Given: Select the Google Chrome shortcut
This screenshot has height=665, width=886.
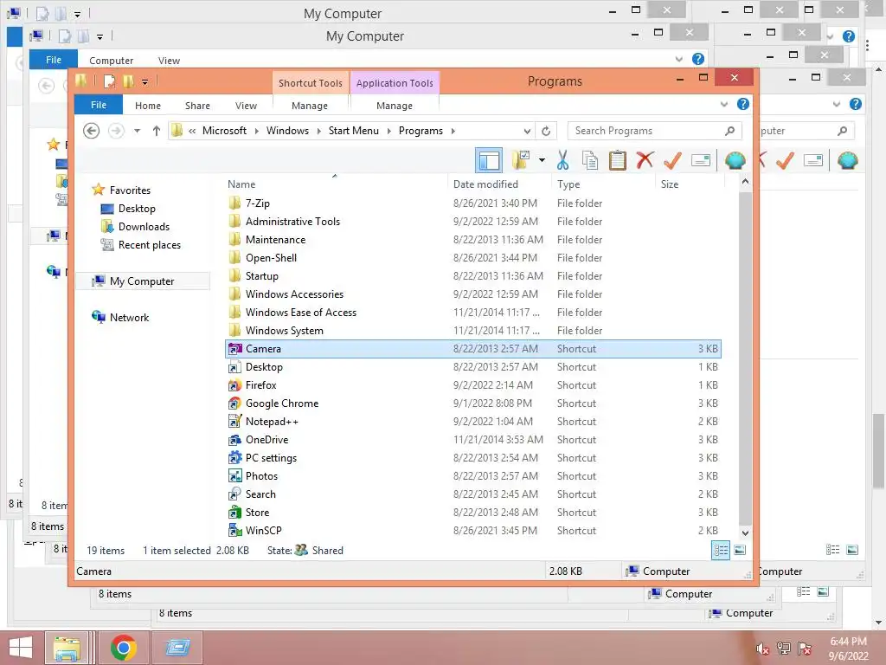Looking at the screenshot, I should [x=282, y=404].
